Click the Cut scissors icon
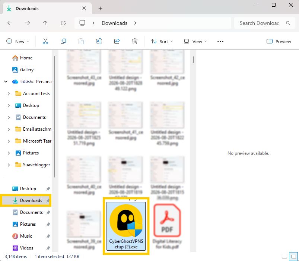This screenshot has height=261, width=299. click(45, 41)
